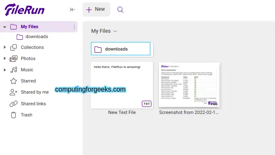Click the Shared by me person icon
The height and width of the screenshot is (155, 275).
point(13,92)
